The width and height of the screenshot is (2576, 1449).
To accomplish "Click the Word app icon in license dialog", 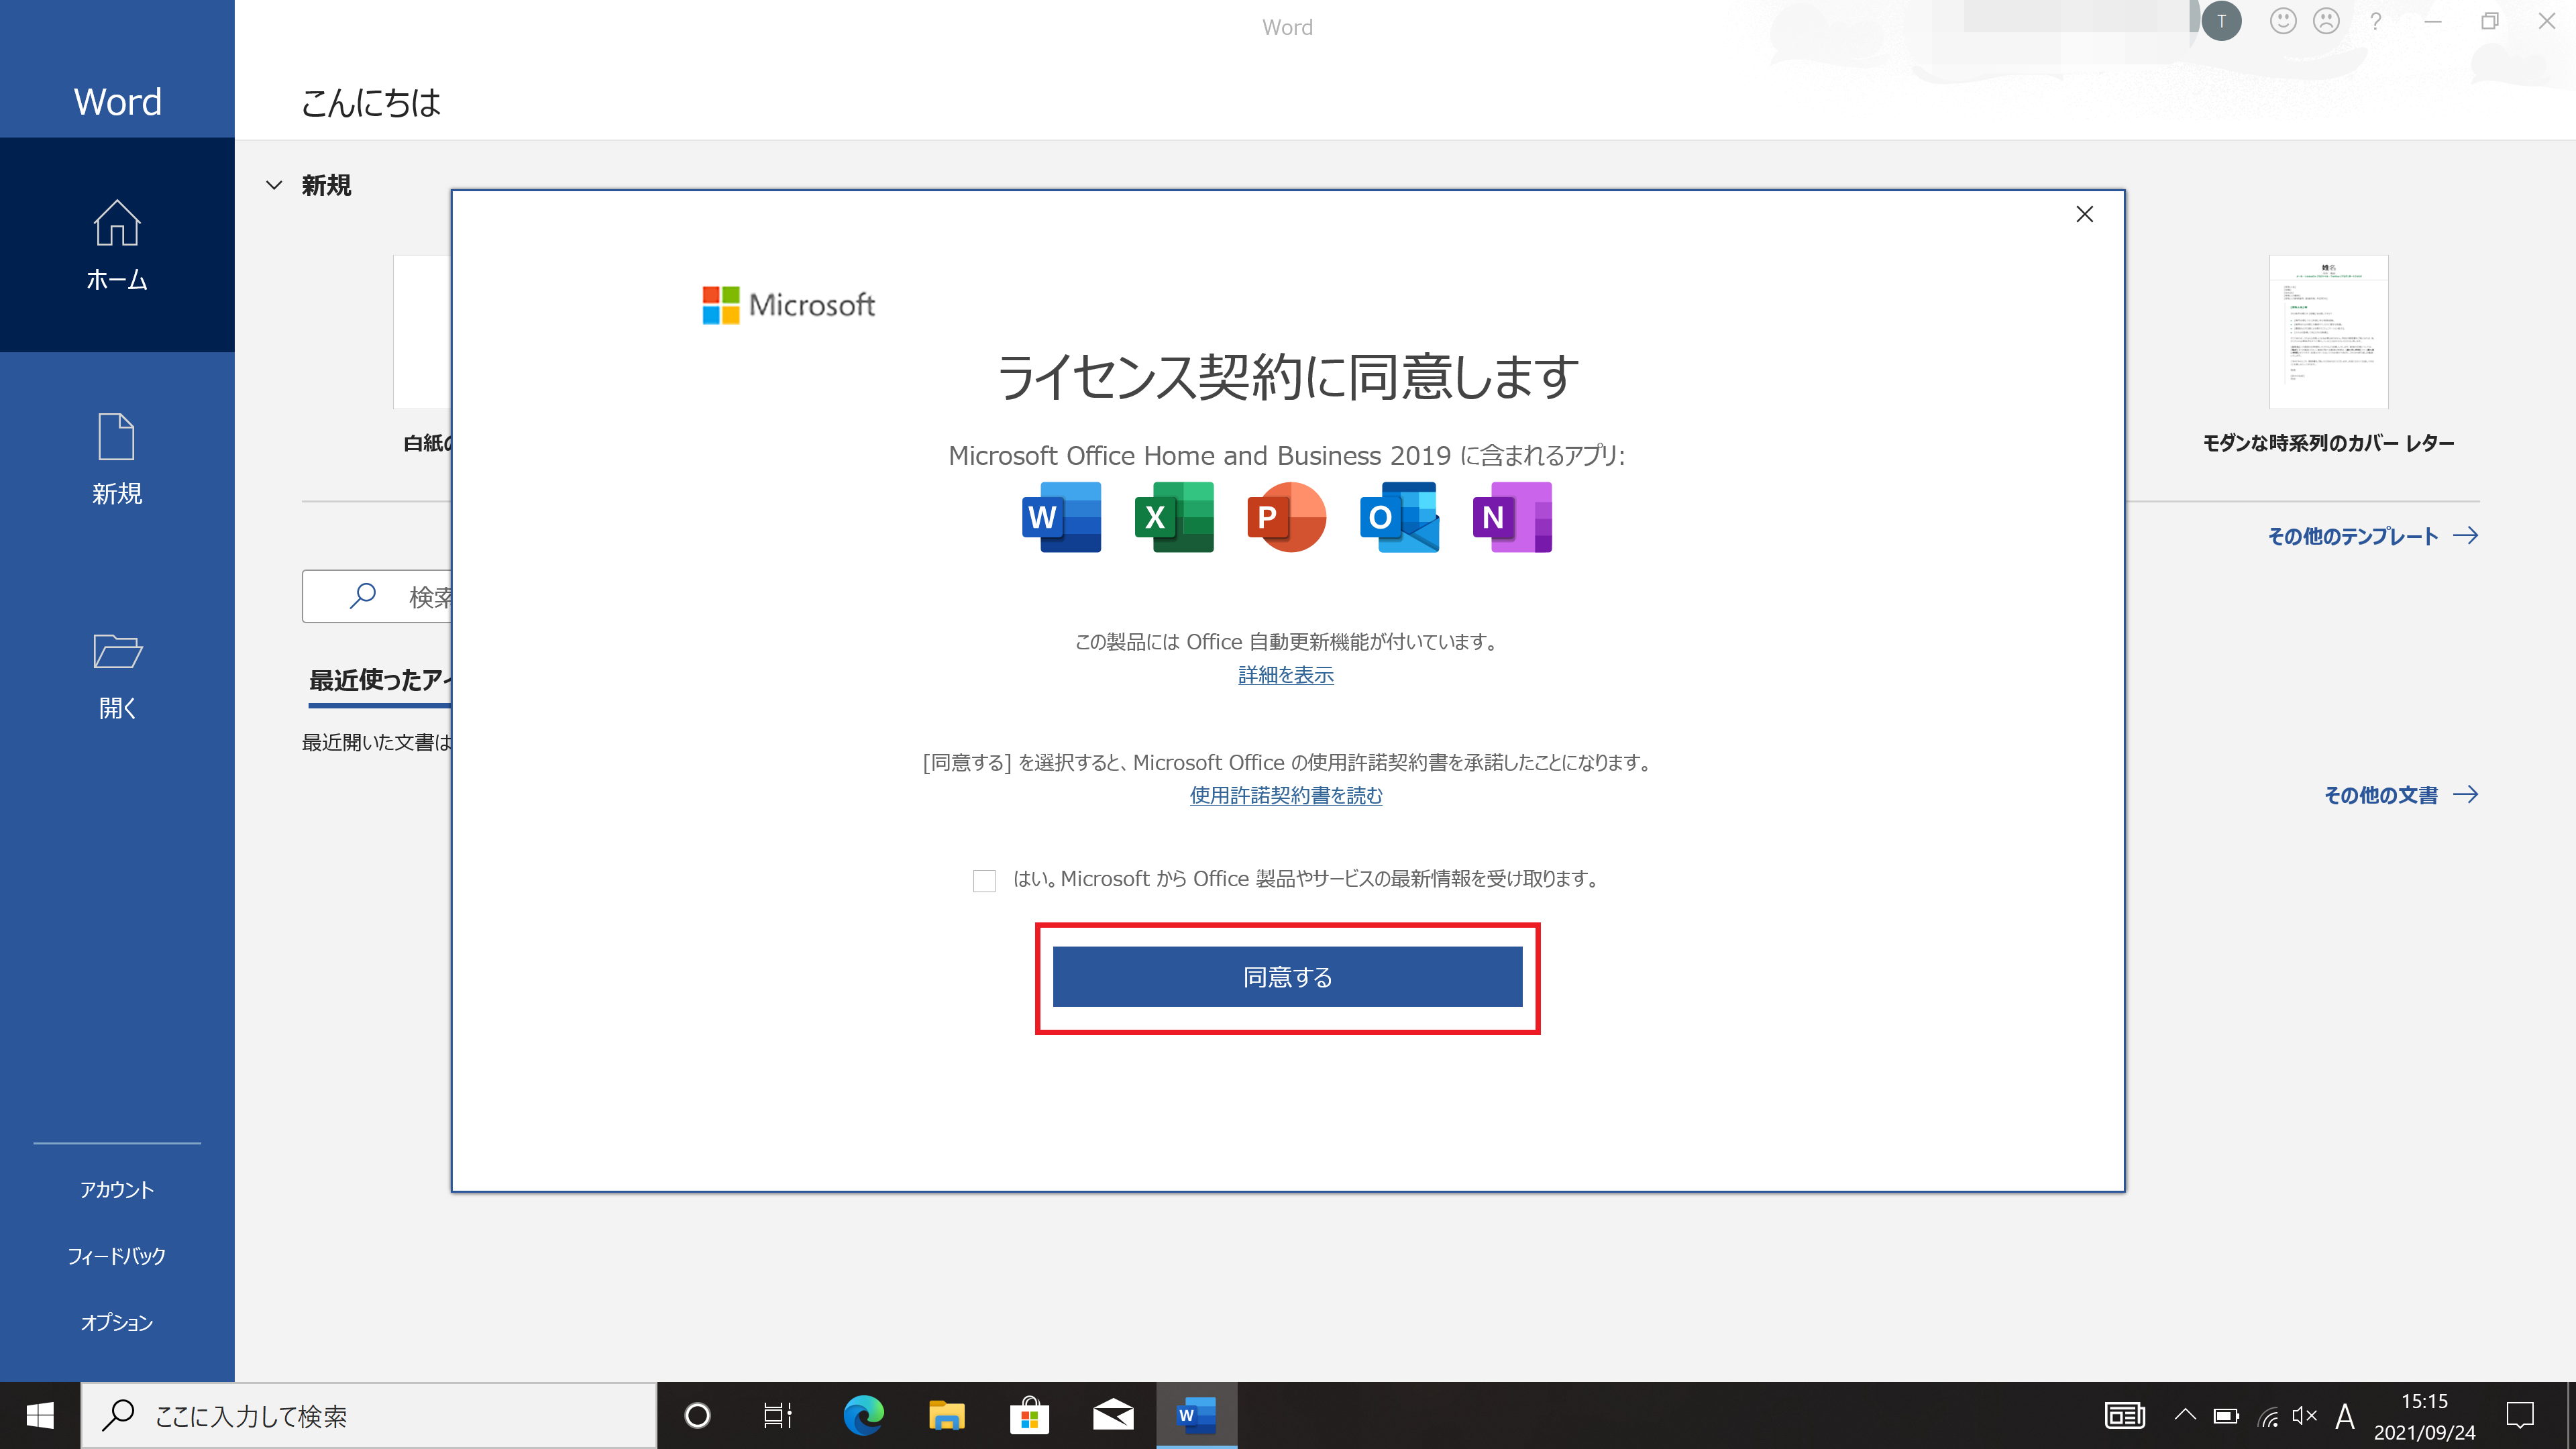I will tap(1061, 517).
